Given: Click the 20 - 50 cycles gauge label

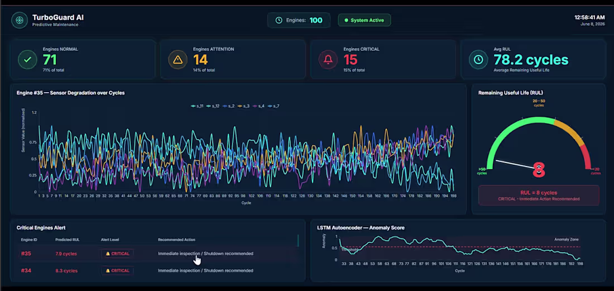Looking at the screenshot, I should click(x=539, y=103).
